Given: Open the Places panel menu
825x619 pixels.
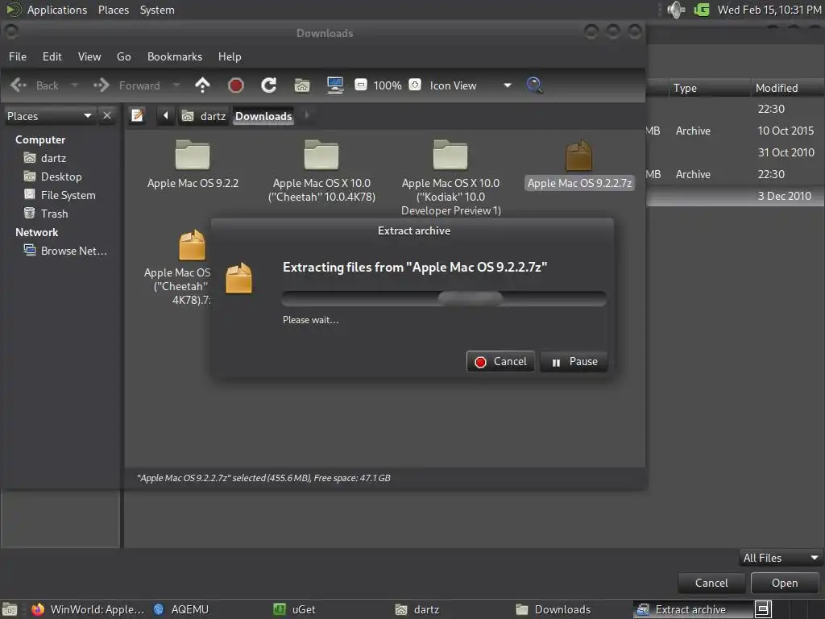Looking at the screenshot, I should 114,10.
